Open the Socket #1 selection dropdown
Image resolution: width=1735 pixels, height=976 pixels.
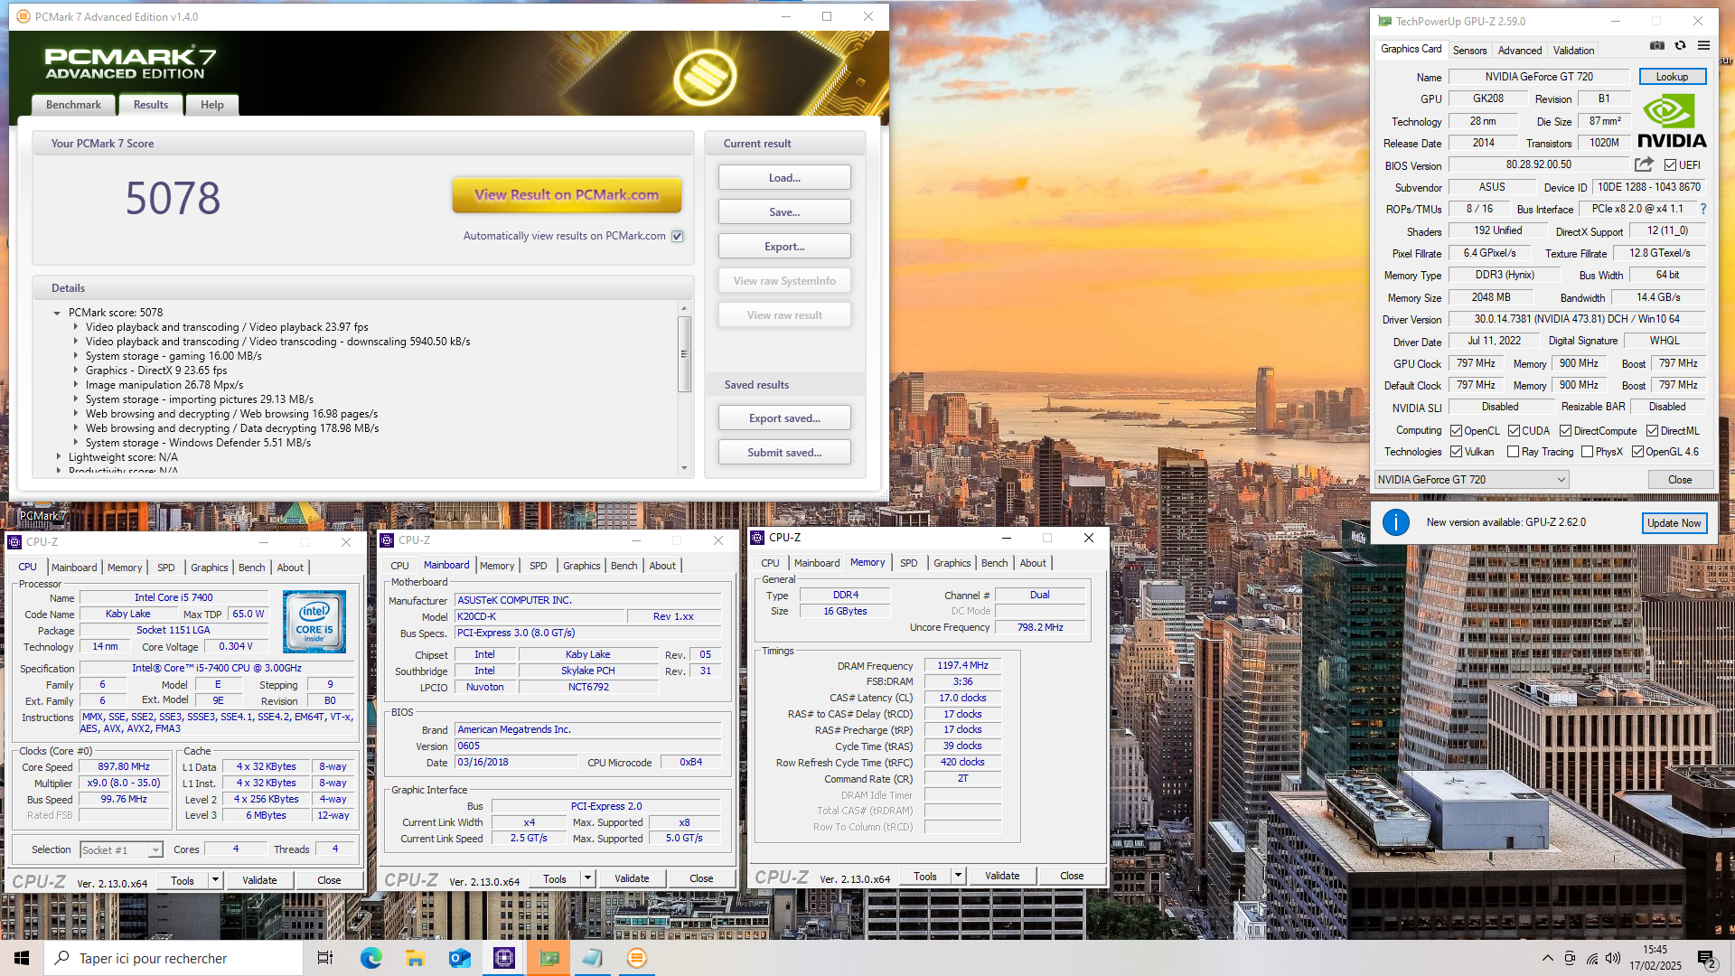click(x=121, y=850)
